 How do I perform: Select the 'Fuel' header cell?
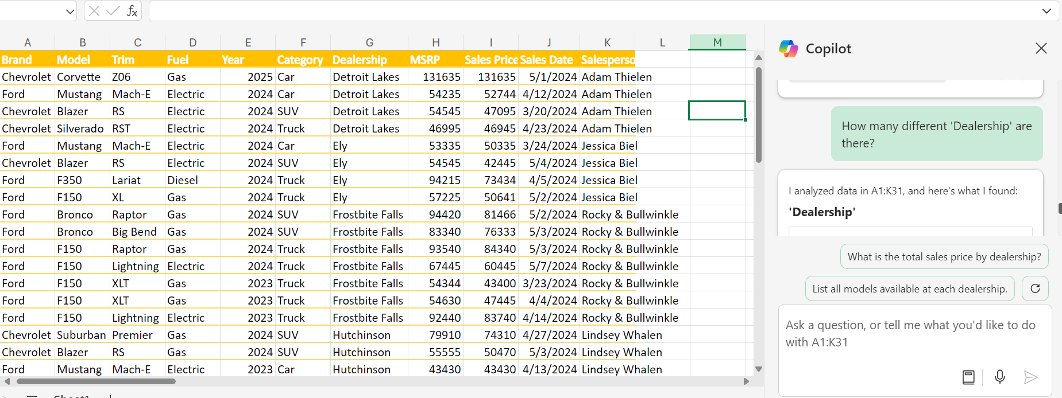[x=193, y=60]
